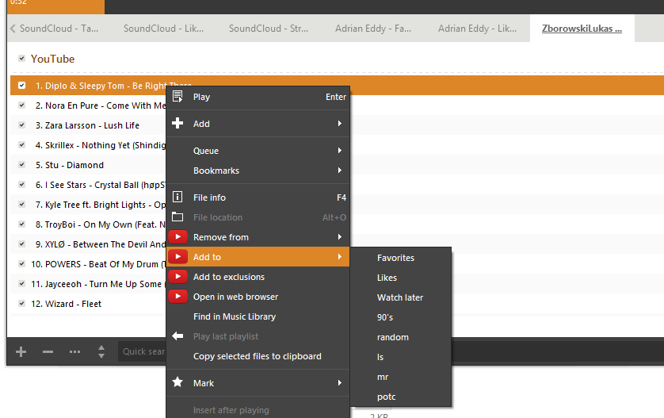Add track to ls playlist

tap(401, 357)
